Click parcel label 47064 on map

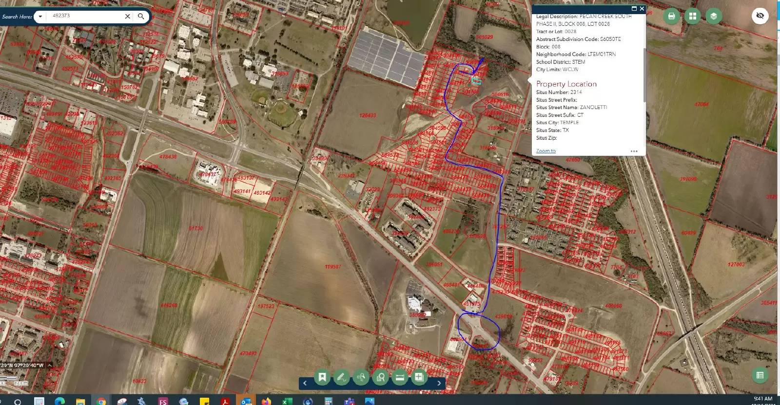pos(701,104)
